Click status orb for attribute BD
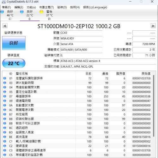The image size is (158, 158). [5, 132]
